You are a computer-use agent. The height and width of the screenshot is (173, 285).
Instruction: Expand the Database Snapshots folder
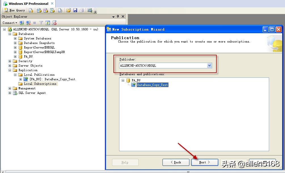coord(15,43)
